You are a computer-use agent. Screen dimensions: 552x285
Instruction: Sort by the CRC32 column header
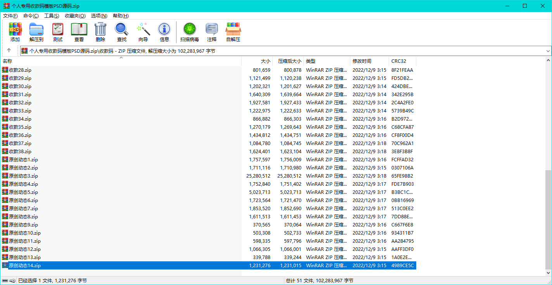tap(402, 61)
